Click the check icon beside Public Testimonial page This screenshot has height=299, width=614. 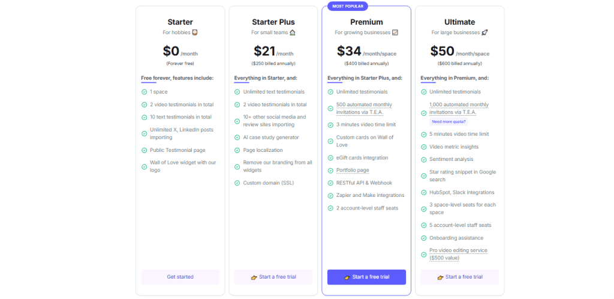click(144, 150)
